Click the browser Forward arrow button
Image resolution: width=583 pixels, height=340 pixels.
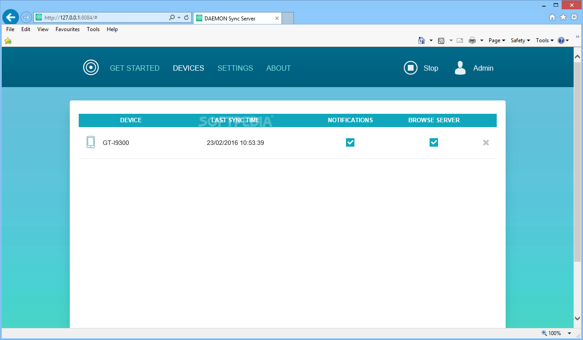tap(26, 17)
